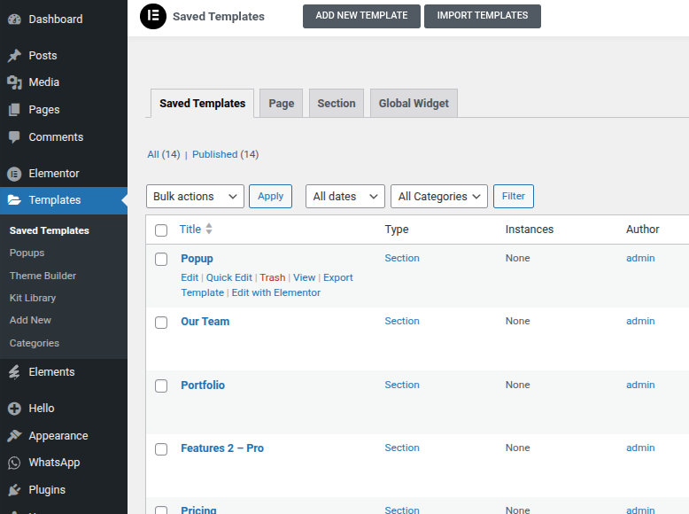This screenshot has width=689, height=514.
Task: Check the Our Team row checkbox
Action: pyautogui.click(x=161, y=323)
